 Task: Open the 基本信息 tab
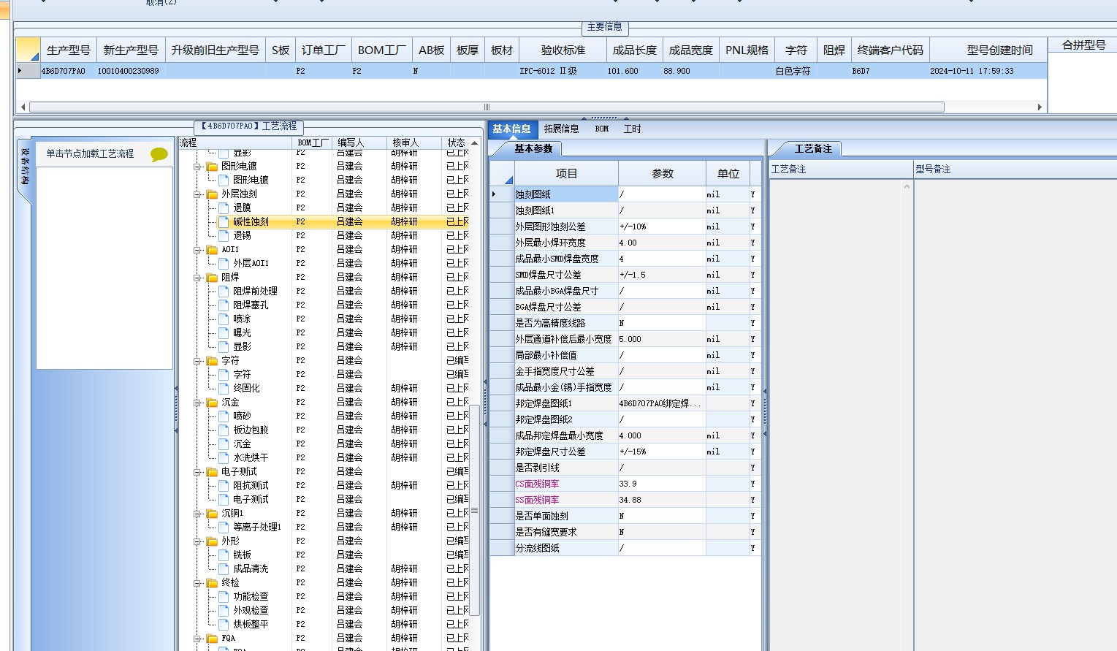[512, 129]
